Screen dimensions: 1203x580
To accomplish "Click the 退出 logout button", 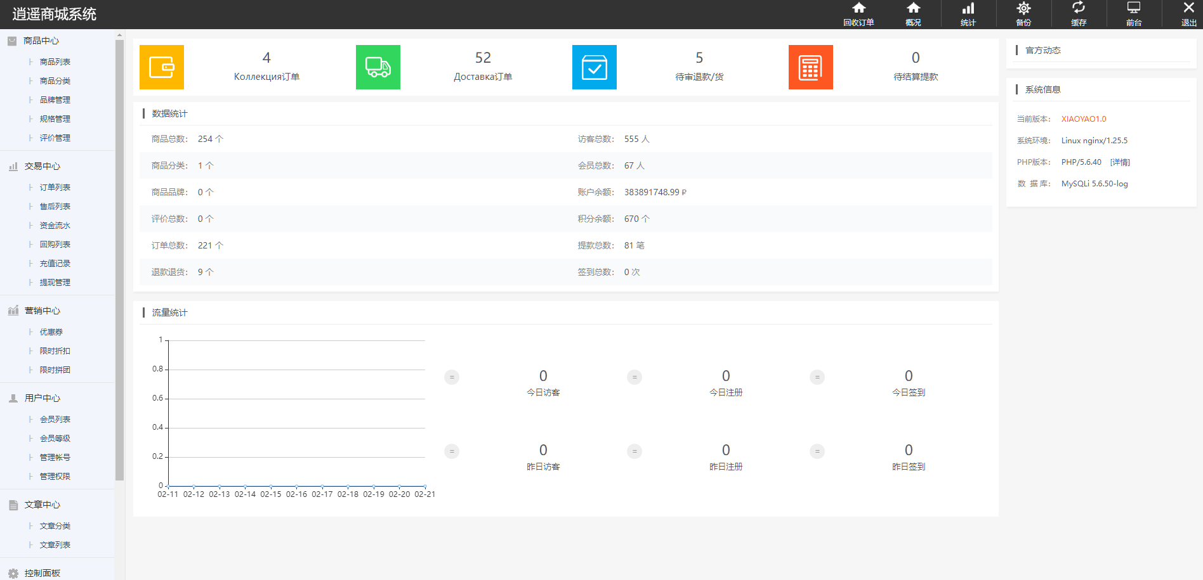I will (x=1188, y=14).
